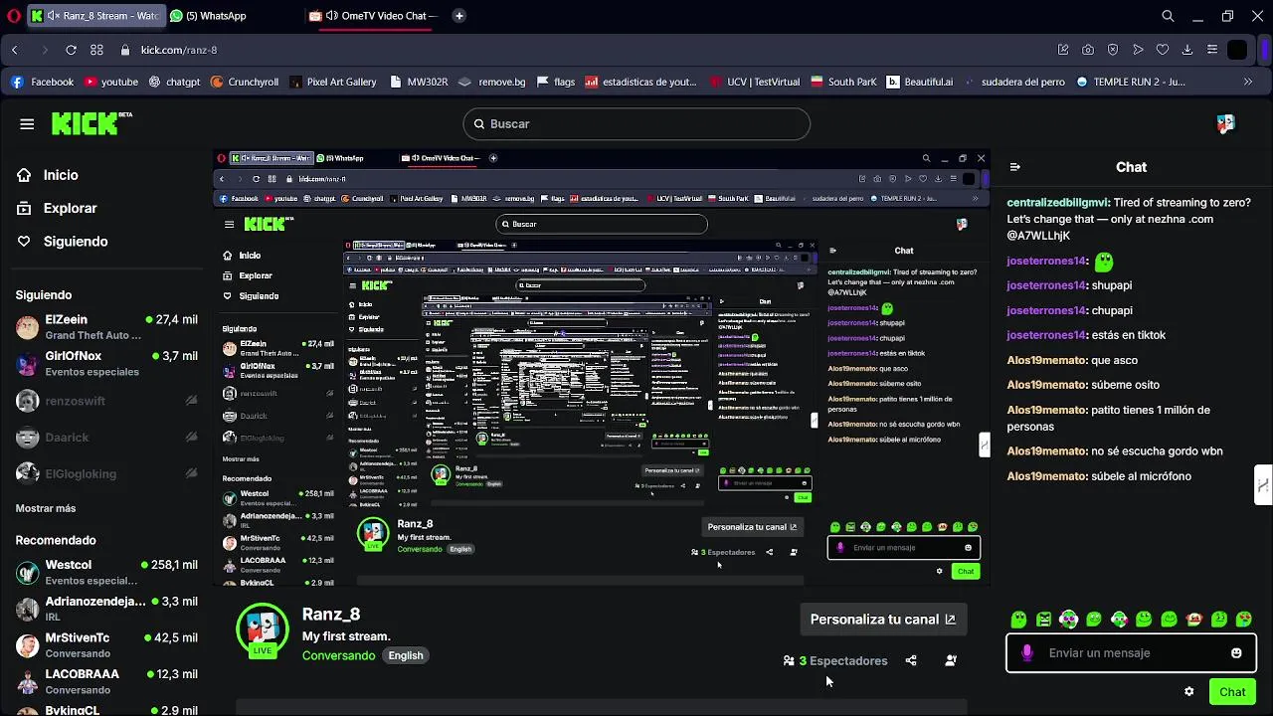Click Personaliza tu canal button
This screenshot has height=716, width=1273.
(883, 620)
